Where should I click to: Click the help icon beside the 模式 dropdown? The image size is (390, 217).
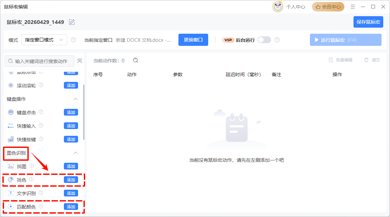coord(73,40)
